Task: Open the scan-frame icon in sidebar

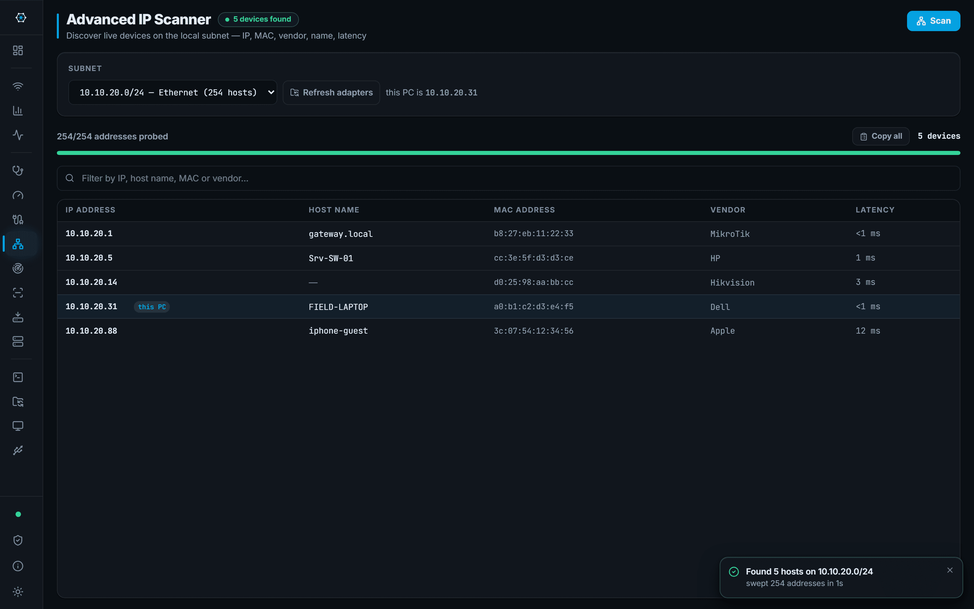Action: [x=18, y=292]
